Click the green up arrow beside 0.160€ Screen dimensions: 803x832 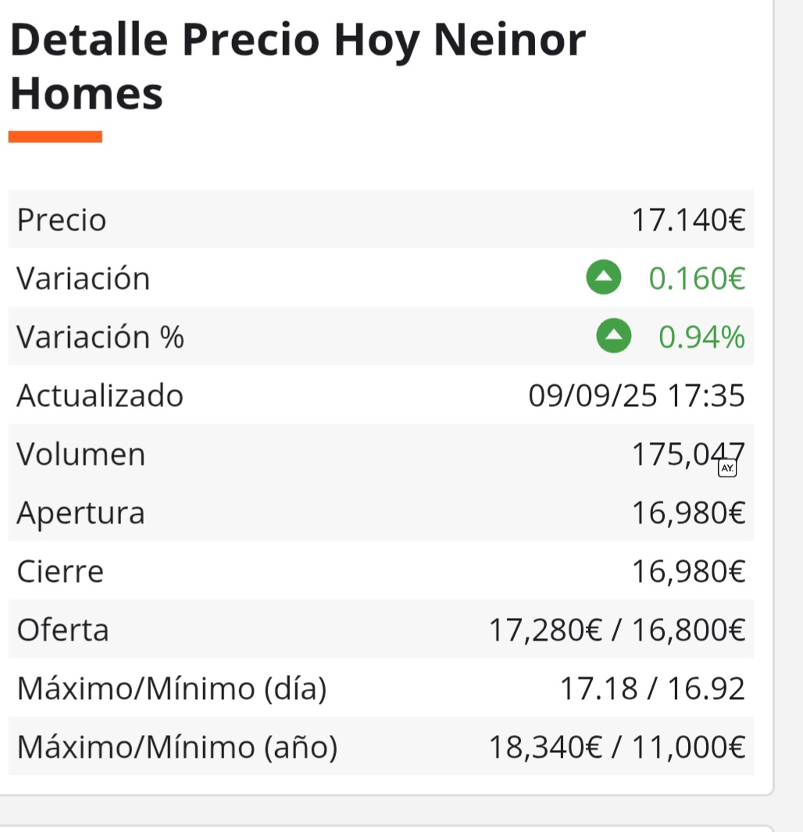[x=604, y=277]
